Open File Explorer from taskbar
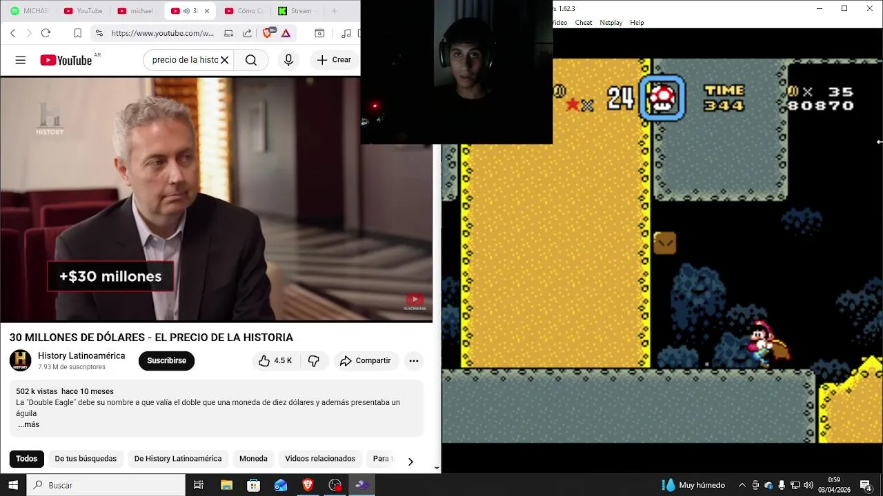Image resolution: width=883 pixels, height=496 pixels. click(x=226, y=485)
